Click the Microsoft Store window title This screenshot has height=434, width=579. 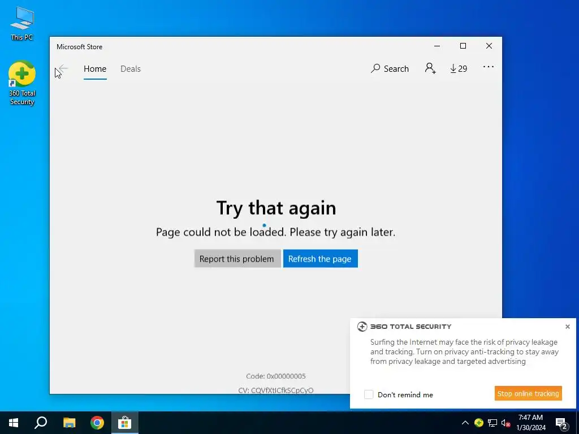coord(79,47)
